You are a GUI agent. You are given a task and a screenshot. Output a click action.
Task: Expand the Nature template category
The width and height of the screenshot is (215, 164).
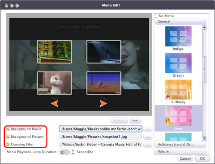point(181,151)
